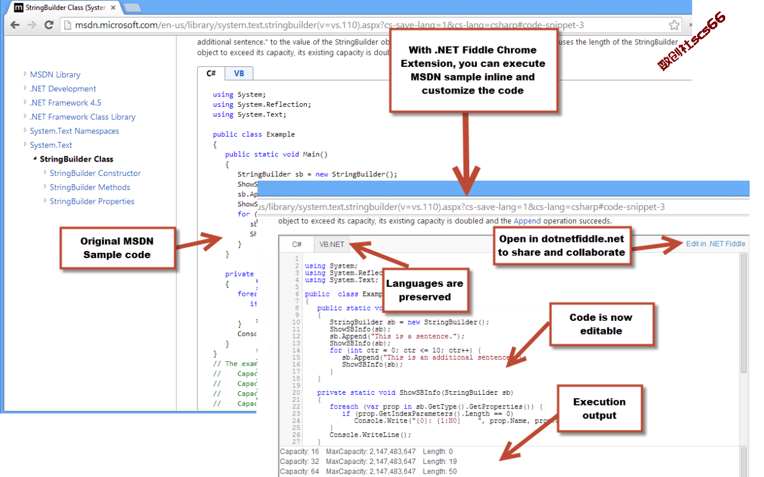Click the 'using System.Reflection;' line in the MSDN sample
Image resolution: width=764 pixels, height=477 pixels.
click(262, 104)
